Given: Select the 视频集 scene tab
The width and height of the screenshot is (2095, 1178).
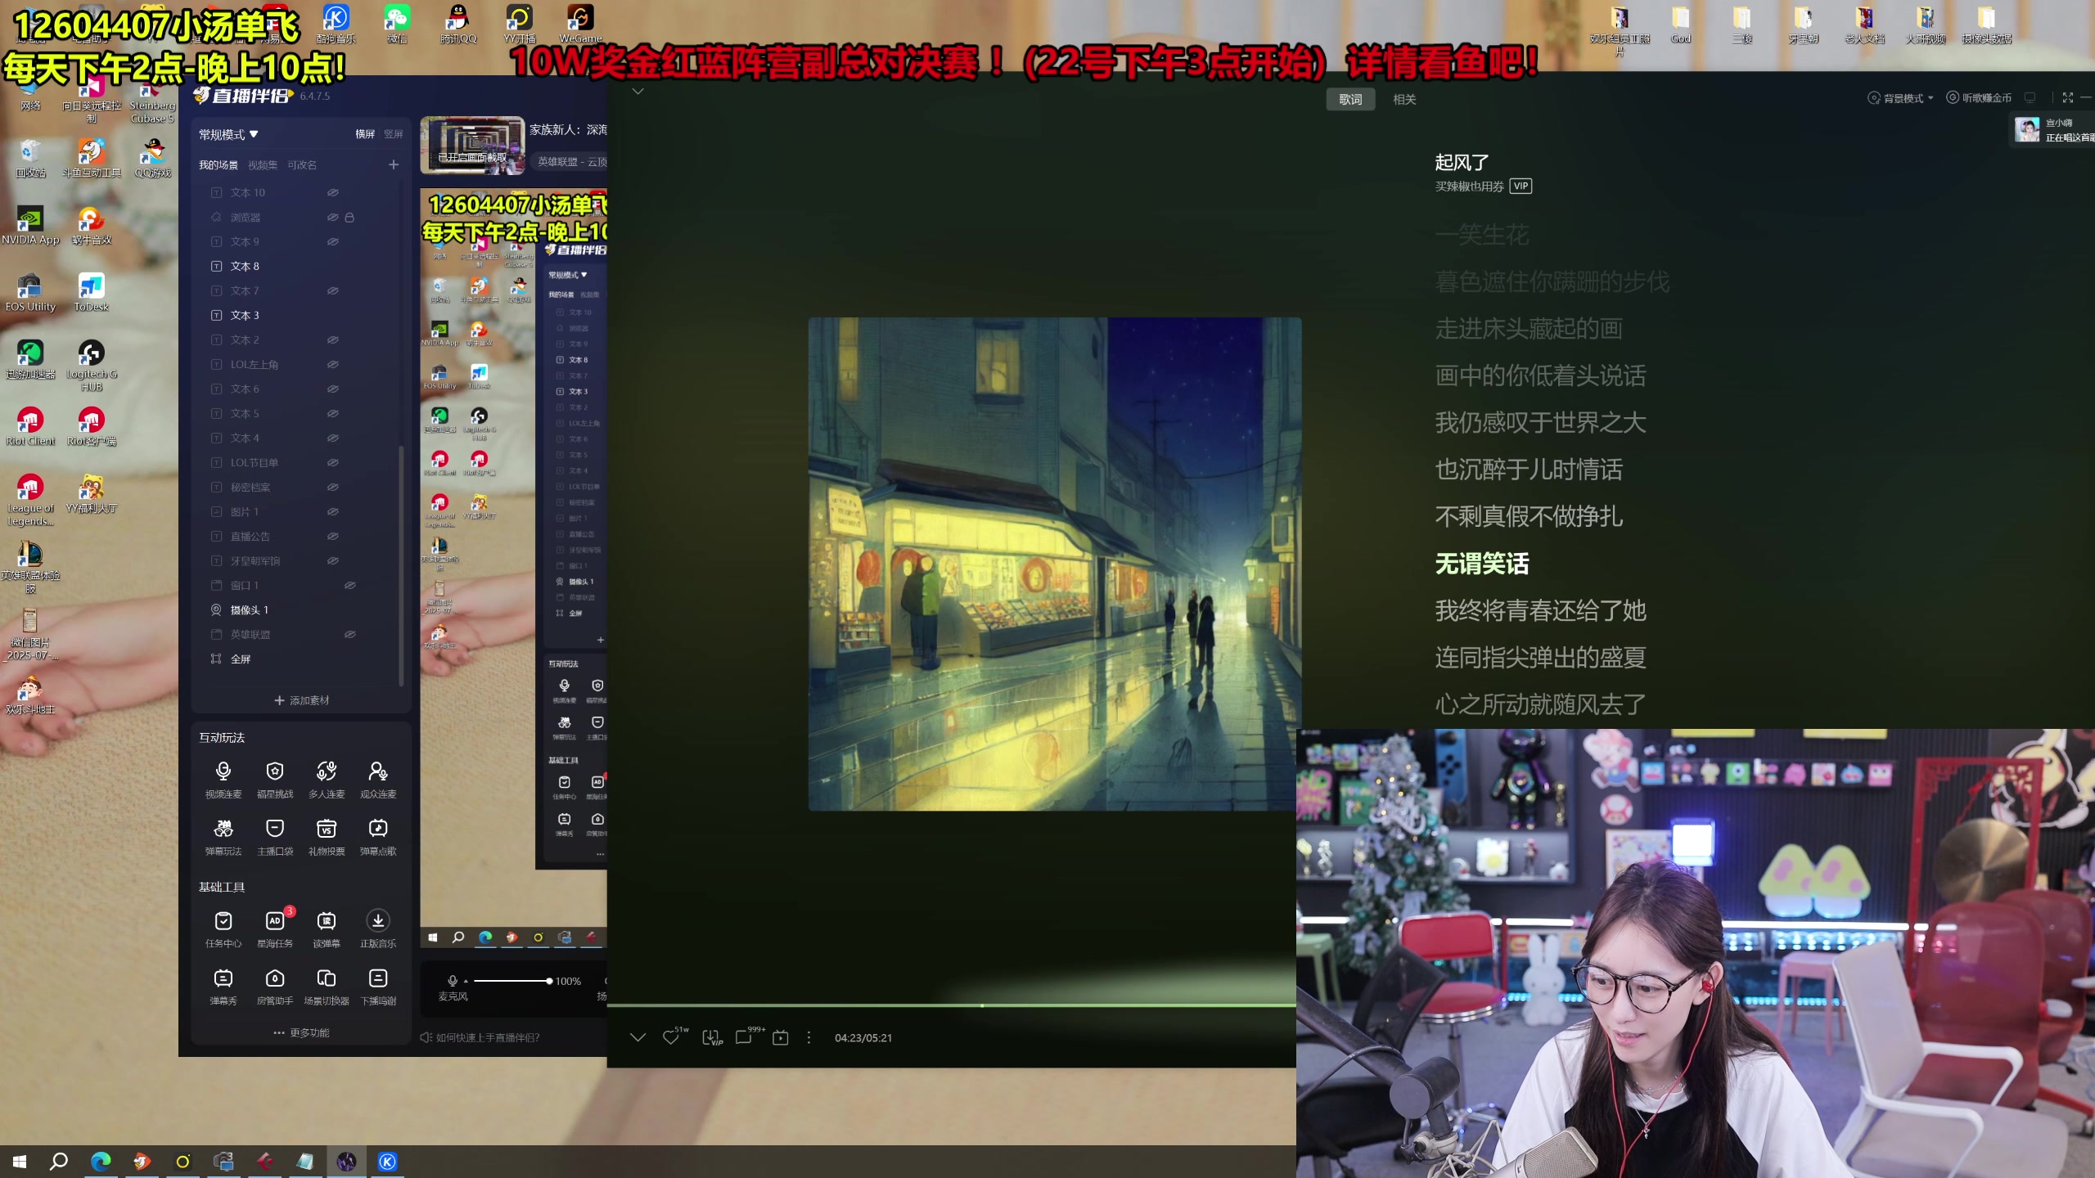Looking at the screenshot, I should (263, 165).
